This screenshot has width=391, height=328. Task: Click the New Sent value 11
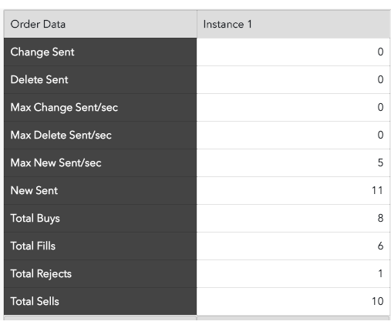(377, 190)
